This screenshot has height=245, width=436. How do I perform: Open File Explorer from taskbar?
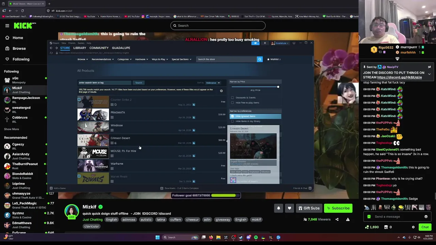tap(218, 238)
